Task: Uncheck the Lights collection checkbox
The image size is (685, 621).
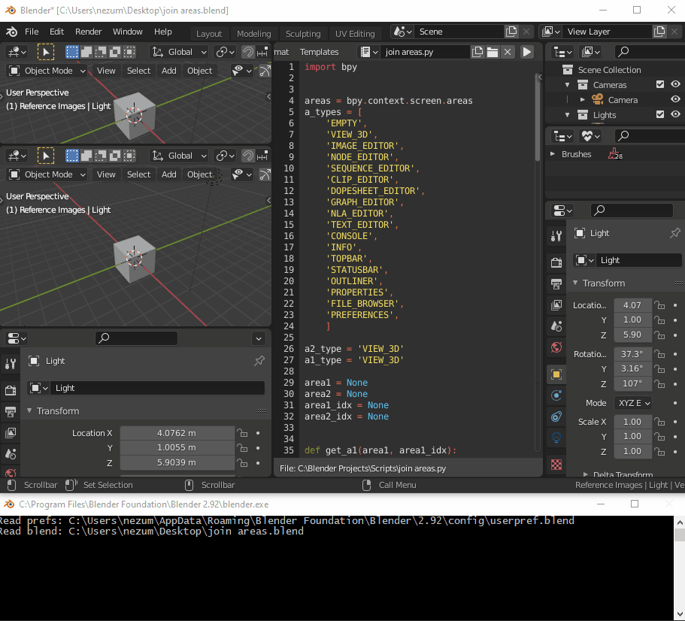Action: [x=660, y=114]
